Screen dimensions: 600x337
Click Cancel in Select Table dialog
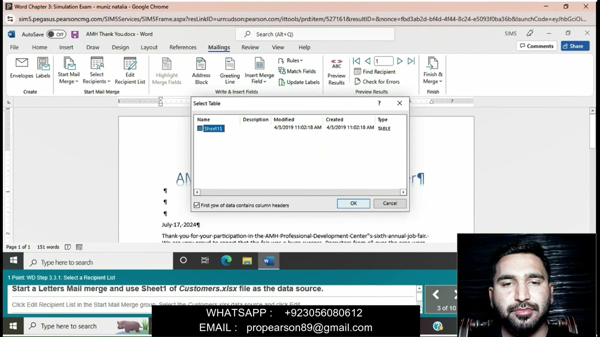[390, 203]
